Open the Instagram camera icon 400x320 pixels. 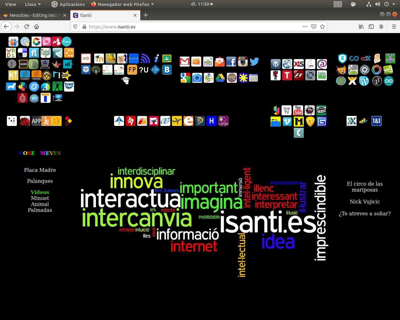tap(243, 62)
